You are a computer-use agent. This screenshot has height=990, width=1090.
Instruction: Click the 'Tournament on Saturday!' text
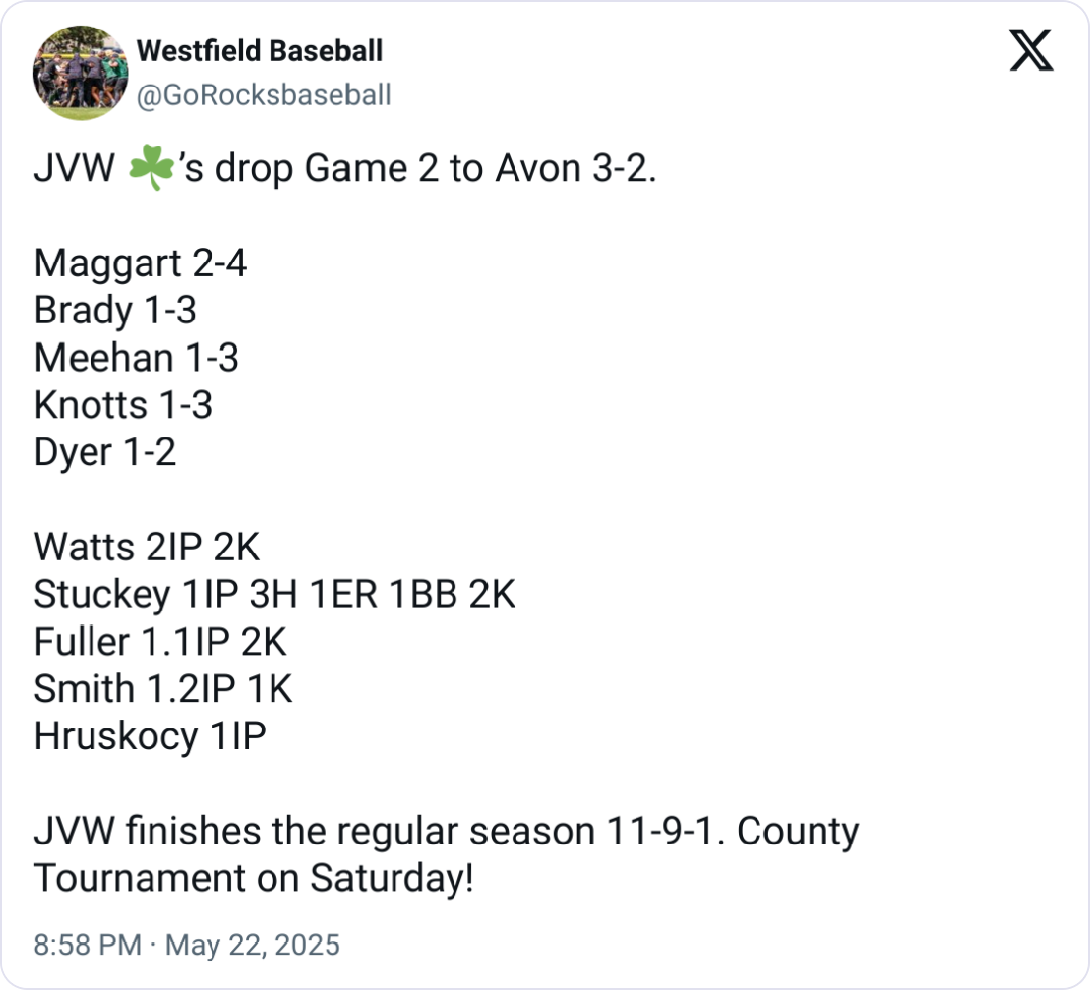(x=254, y=878)
